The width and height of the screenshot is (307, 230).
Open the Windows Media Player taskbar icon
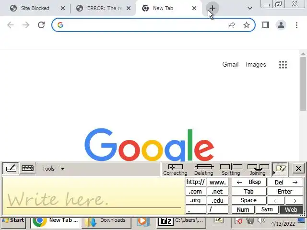143,222
